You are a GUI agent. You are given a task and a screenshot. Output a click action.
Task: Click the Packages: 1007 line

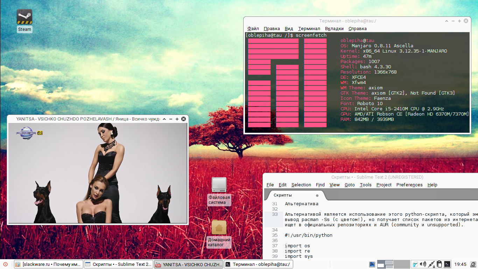(x=360, y=62)
